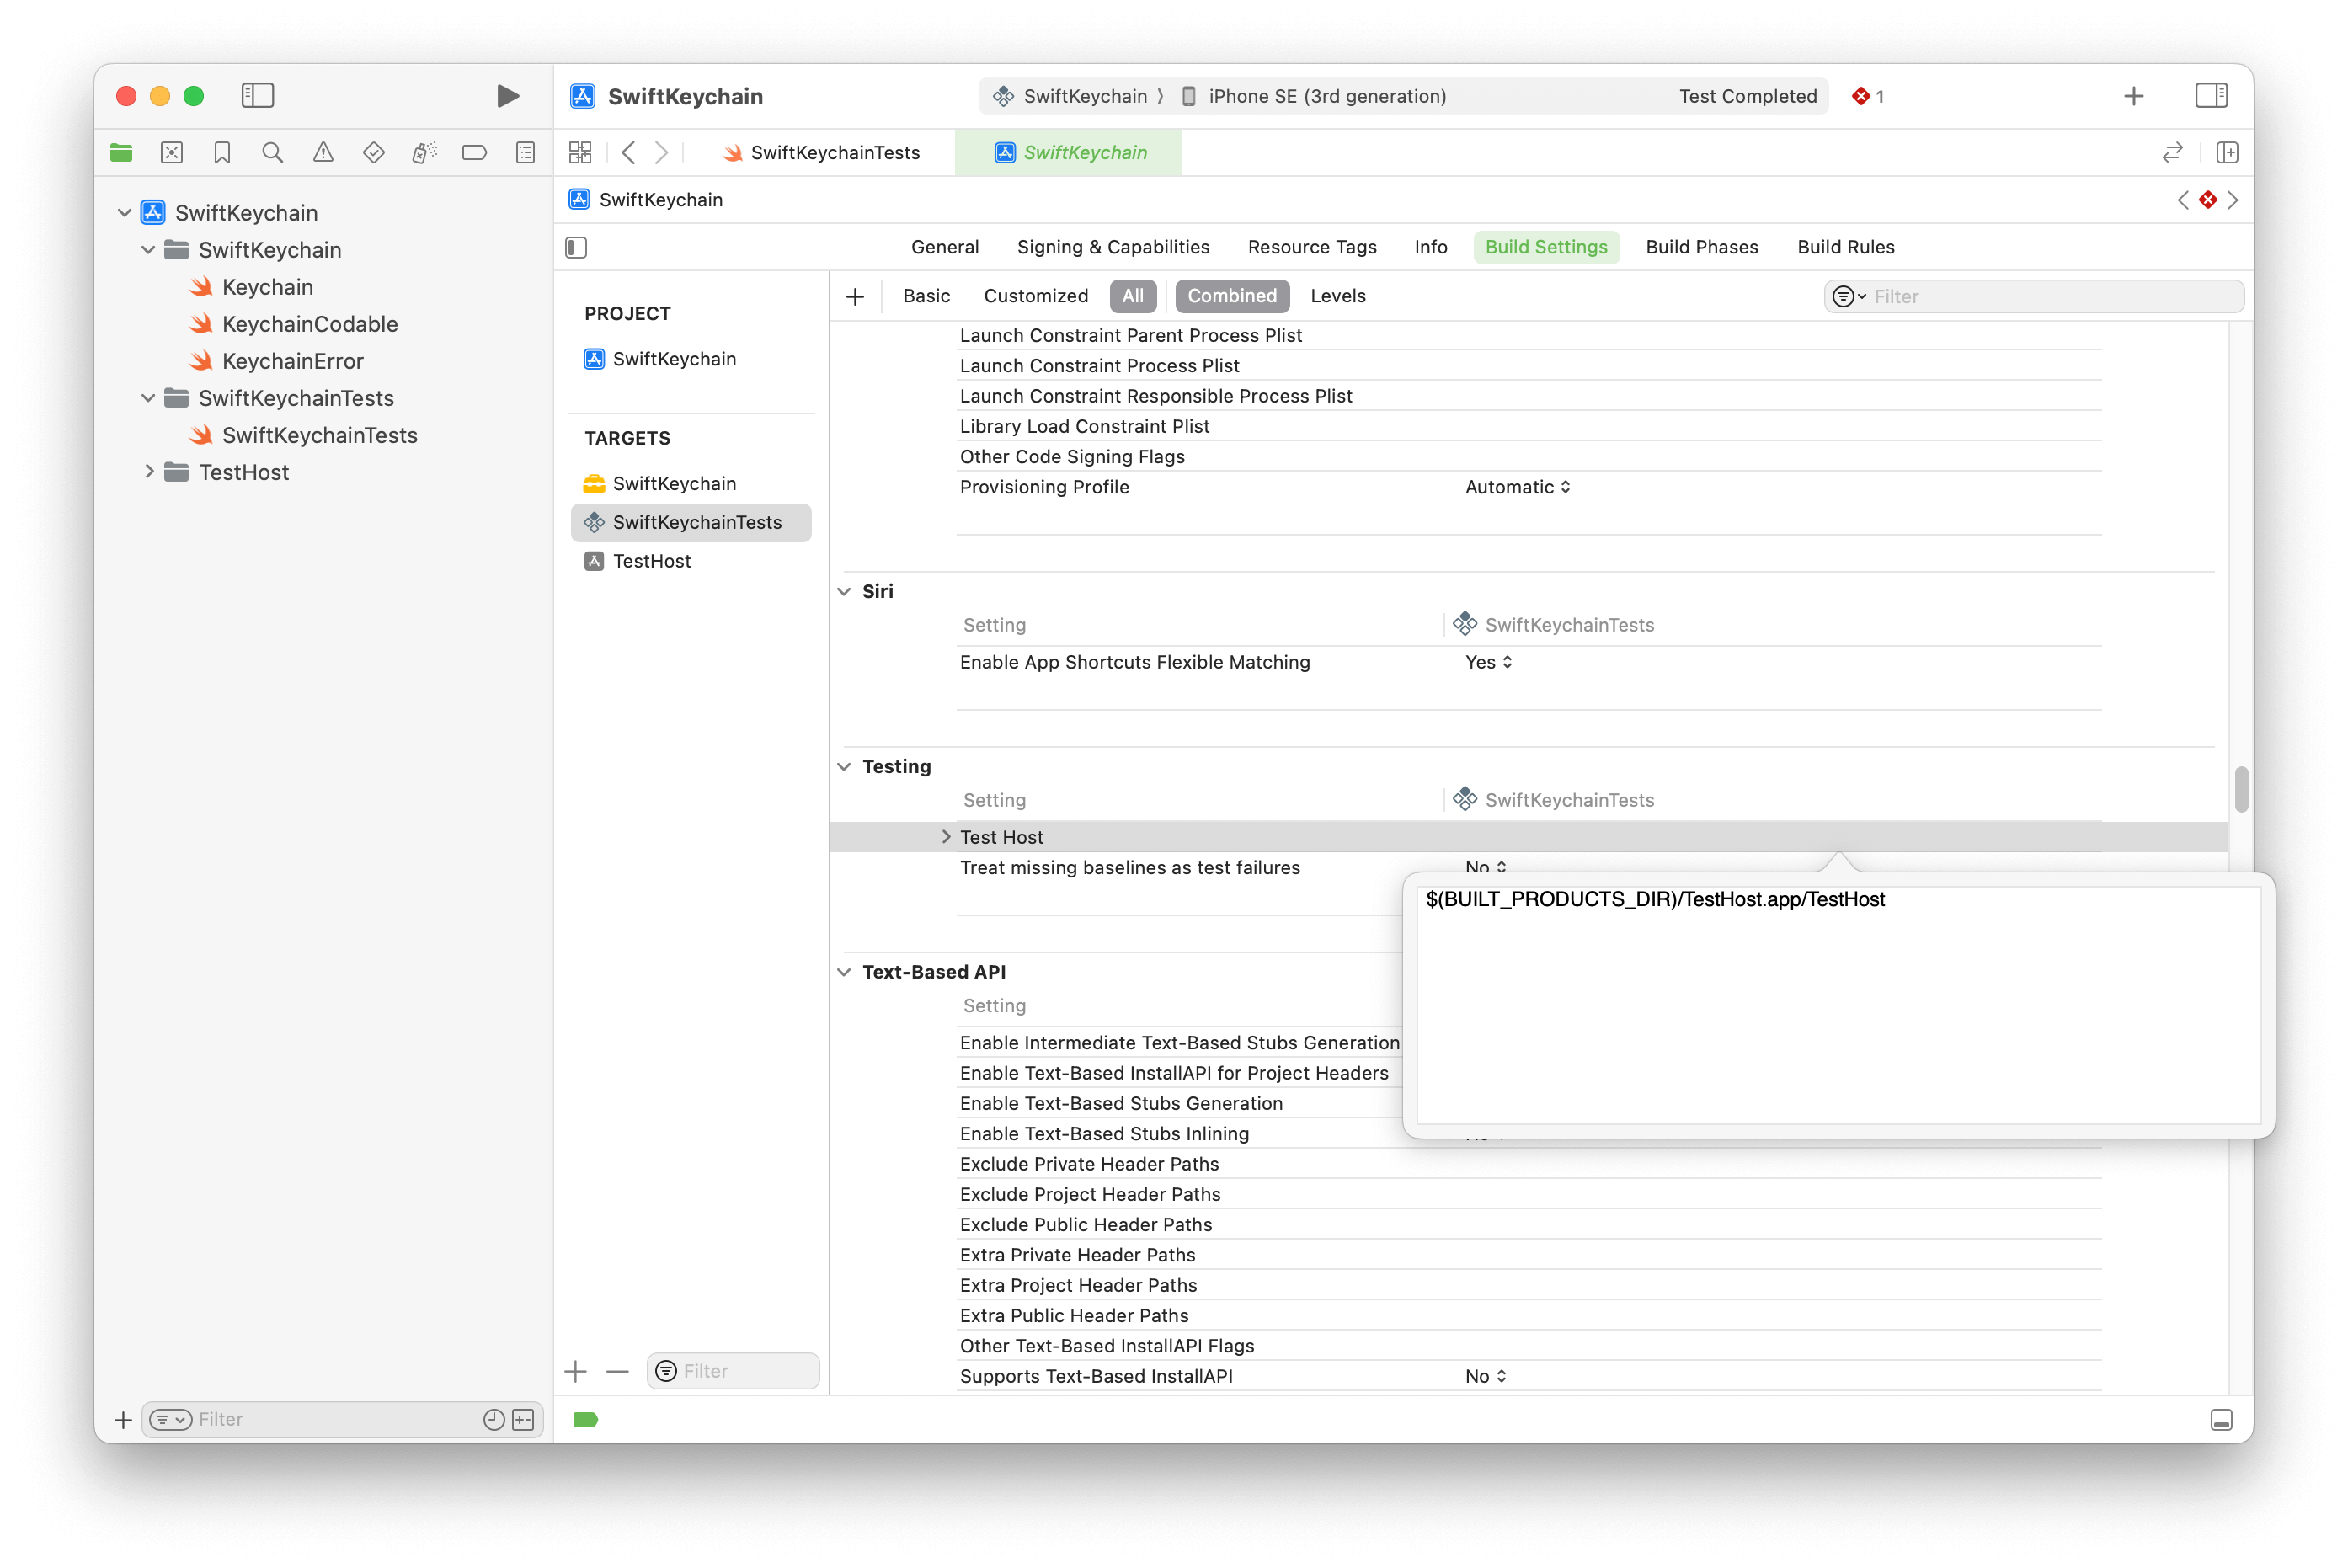The image size is (2348, 1568).
Task: Click the Add Build Setting button
Action: (856, 296)
